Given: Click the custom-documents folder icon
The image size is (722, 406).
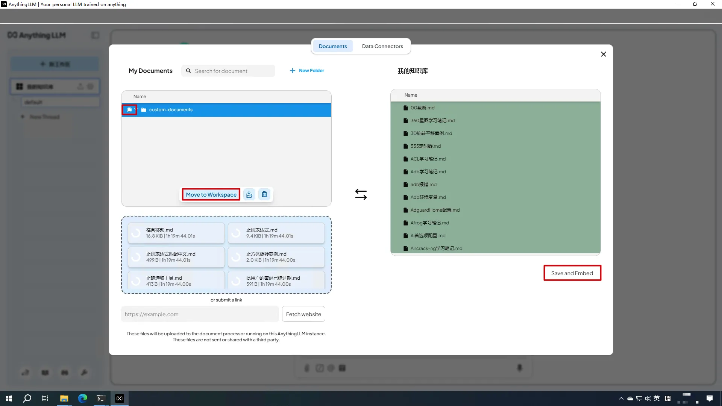Looking at the screenshot, I should click(x=143, y=110).
